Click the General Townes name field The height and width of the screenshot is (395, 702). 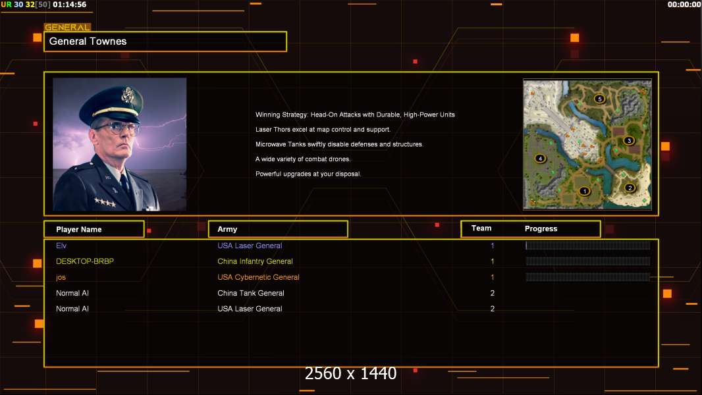click(x=165, y=41)
